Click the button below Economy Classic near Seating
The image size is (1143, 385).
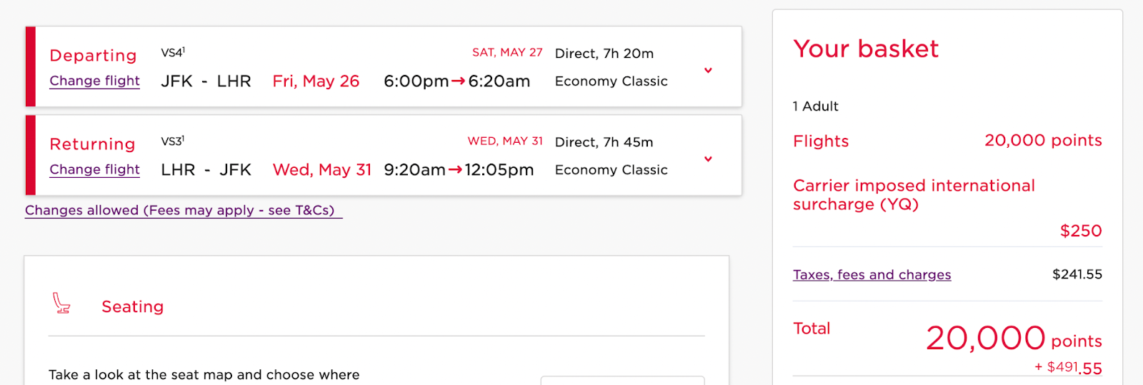622,380
